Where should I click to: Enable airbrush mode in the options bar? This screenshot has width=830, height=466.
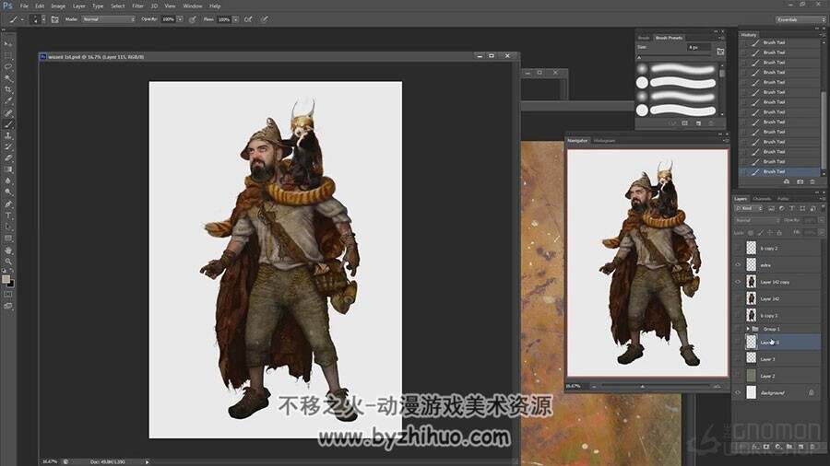pos(248,19)
